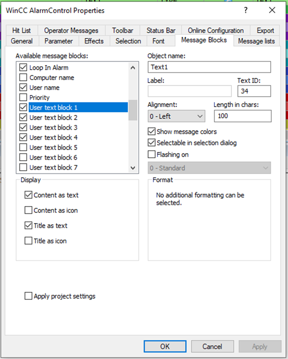
Task: Switch to Operator Messages tab
Action: 71,30
